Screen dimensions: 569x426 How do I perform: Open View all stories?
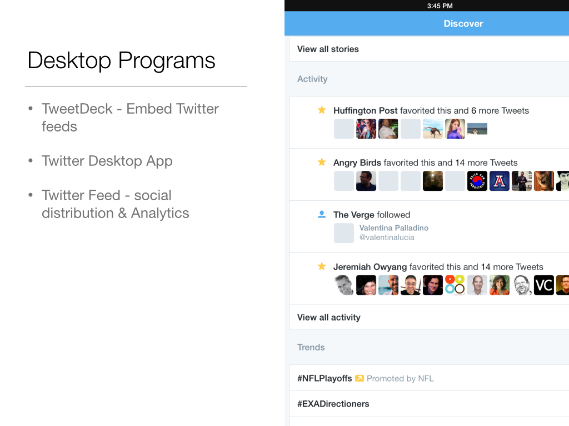click(328, 49)
